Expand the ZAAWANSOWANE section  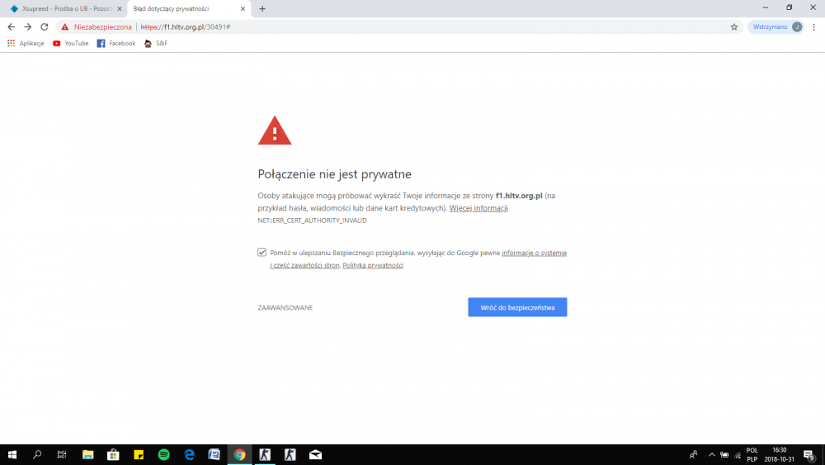pos(285,307)
